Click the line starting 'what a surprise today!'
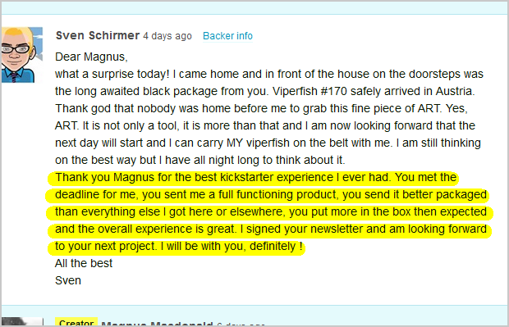 click(269, 74)
